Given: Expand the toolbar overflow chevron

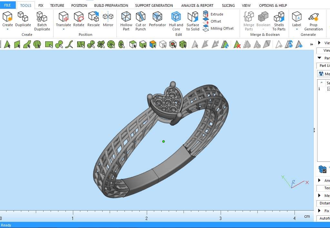Looking at the screenshot, I should click(311, 44).
